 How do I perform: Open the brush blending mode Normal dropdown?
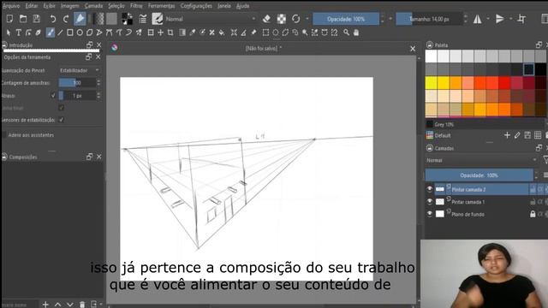(x=211, y=19)
